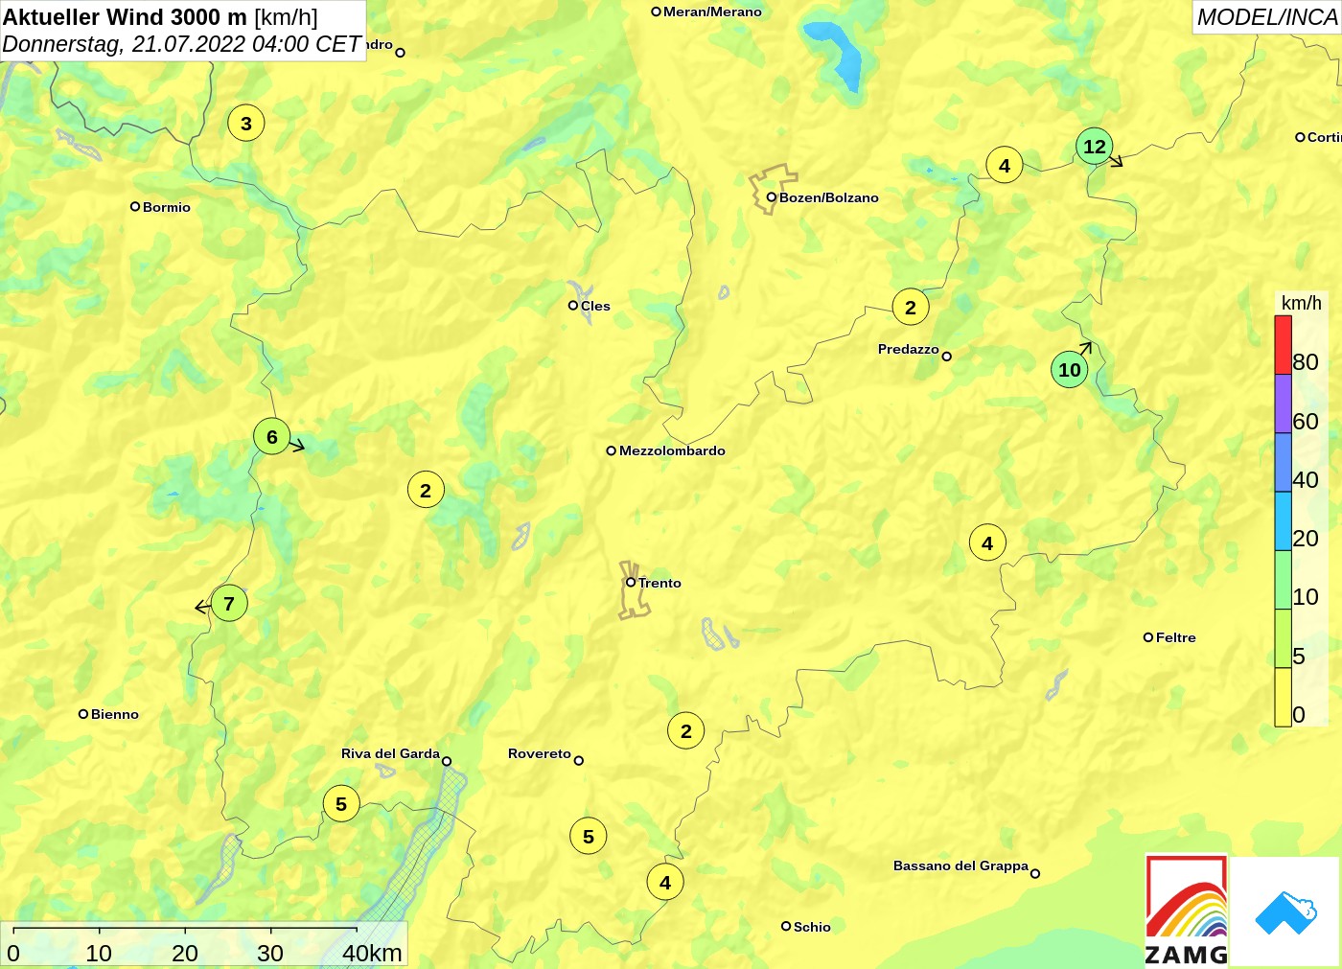
Task: Click wind marker 5 south of Rovereto
Action: 589,837
